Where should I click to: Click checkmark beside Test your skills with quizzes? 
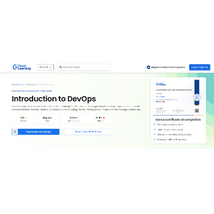point(155,139)
